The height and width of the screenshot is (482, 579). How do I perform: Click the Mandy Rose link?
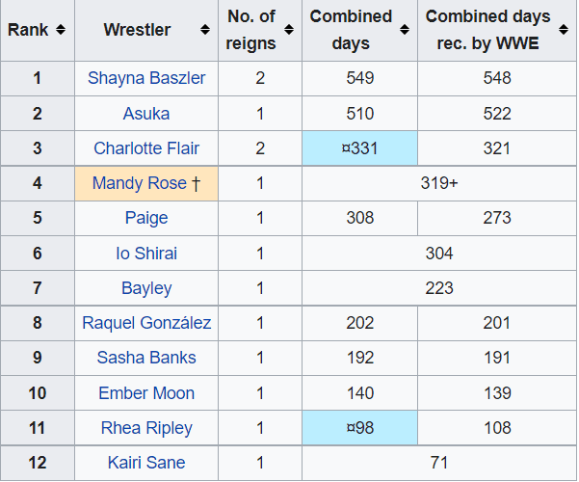click(140, 183)
